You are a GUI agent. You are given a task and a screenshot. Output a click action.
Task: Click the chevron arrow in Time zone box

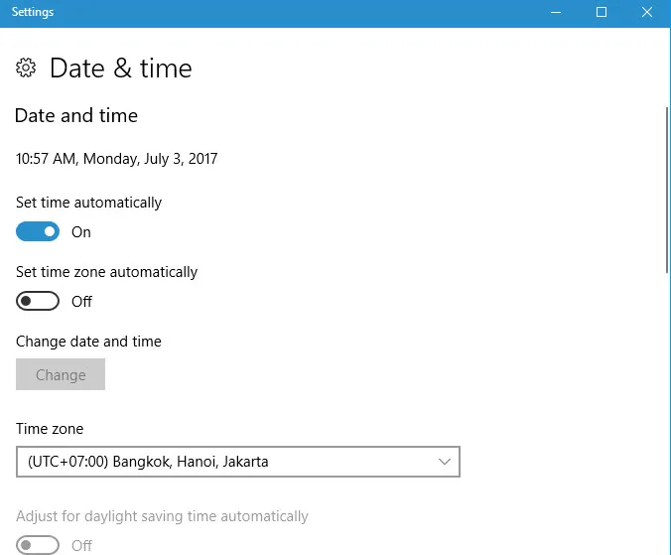pos(444,462)
